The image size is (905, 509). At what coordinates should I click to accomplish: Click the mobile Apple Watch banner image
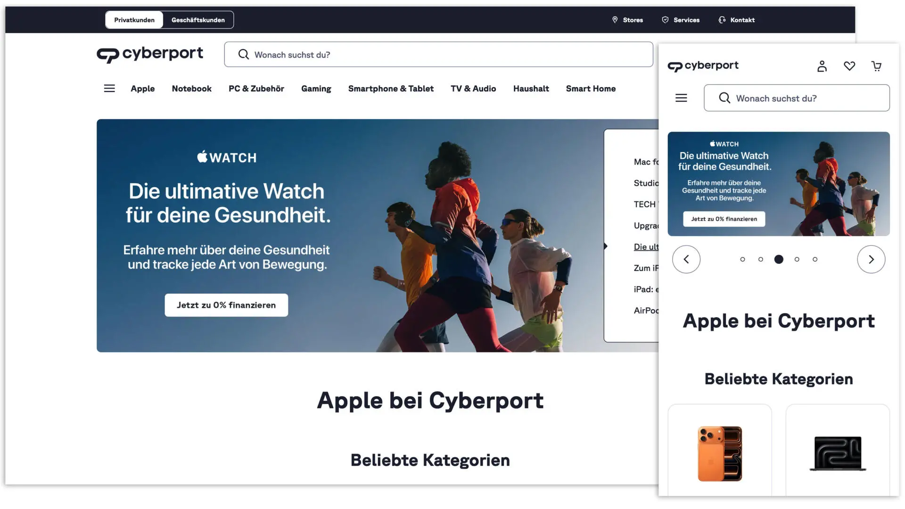pyautogui.click(x=779, y=184)
